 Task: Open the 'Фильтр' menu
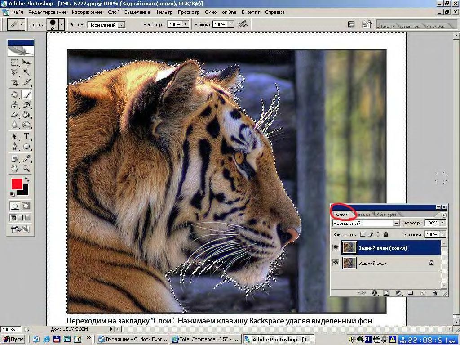click(x=164, y=12)
